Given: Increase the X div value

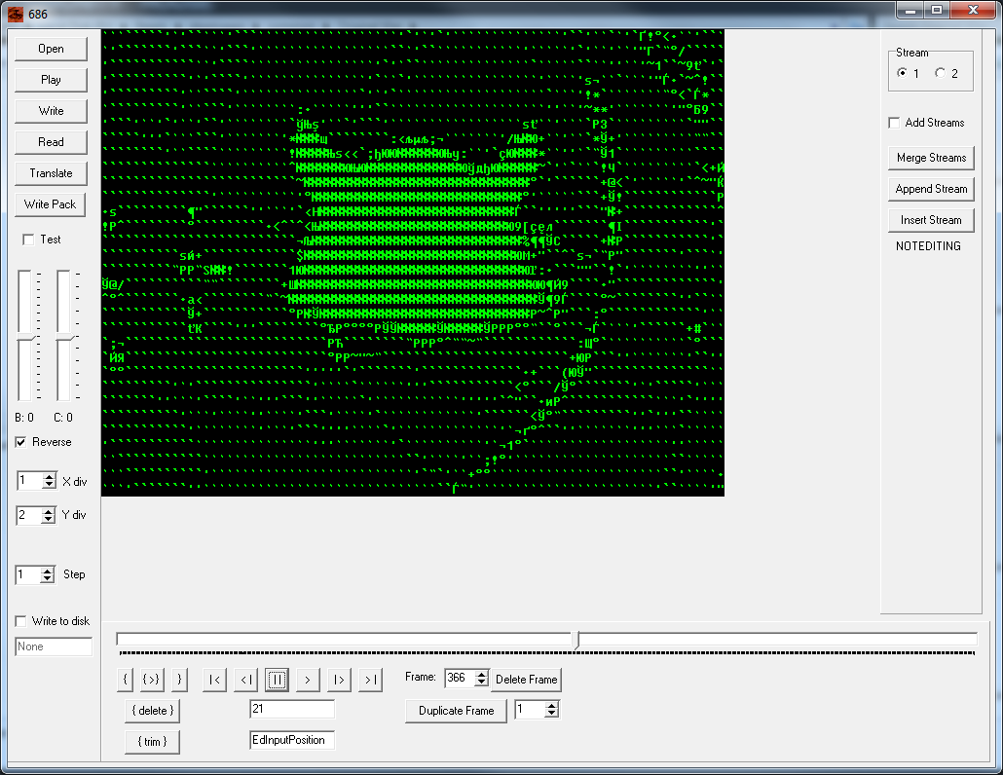Looking at the screenshot, I should point(50,477).
